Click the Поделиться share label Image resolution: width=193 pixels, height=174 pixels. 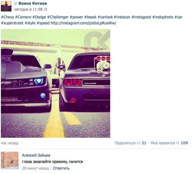pyautogui.click(x=125, y=143)
